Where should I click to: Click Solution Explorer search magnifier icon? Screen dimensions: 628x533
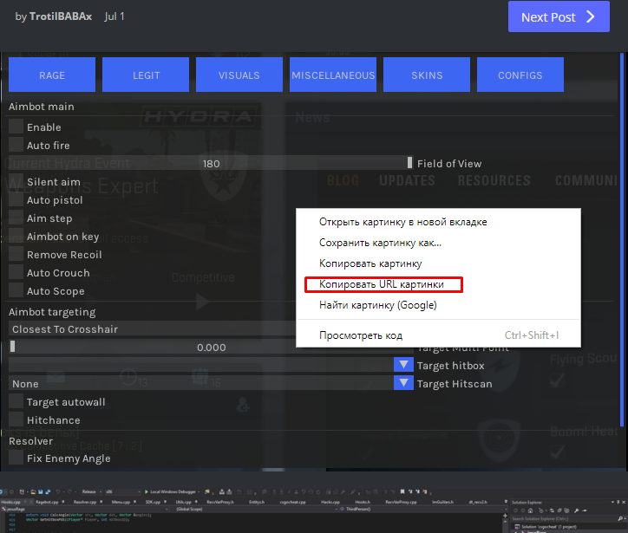(x=620, y=518)
